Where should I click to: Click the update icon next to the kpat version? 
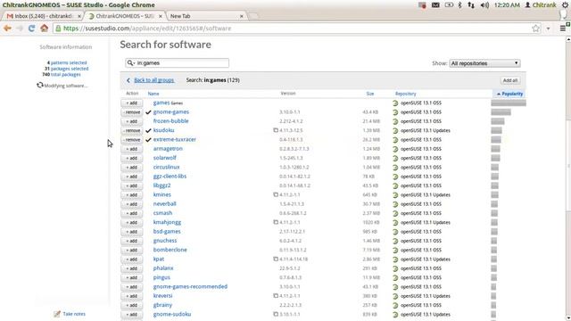click(x=276, y=259)
